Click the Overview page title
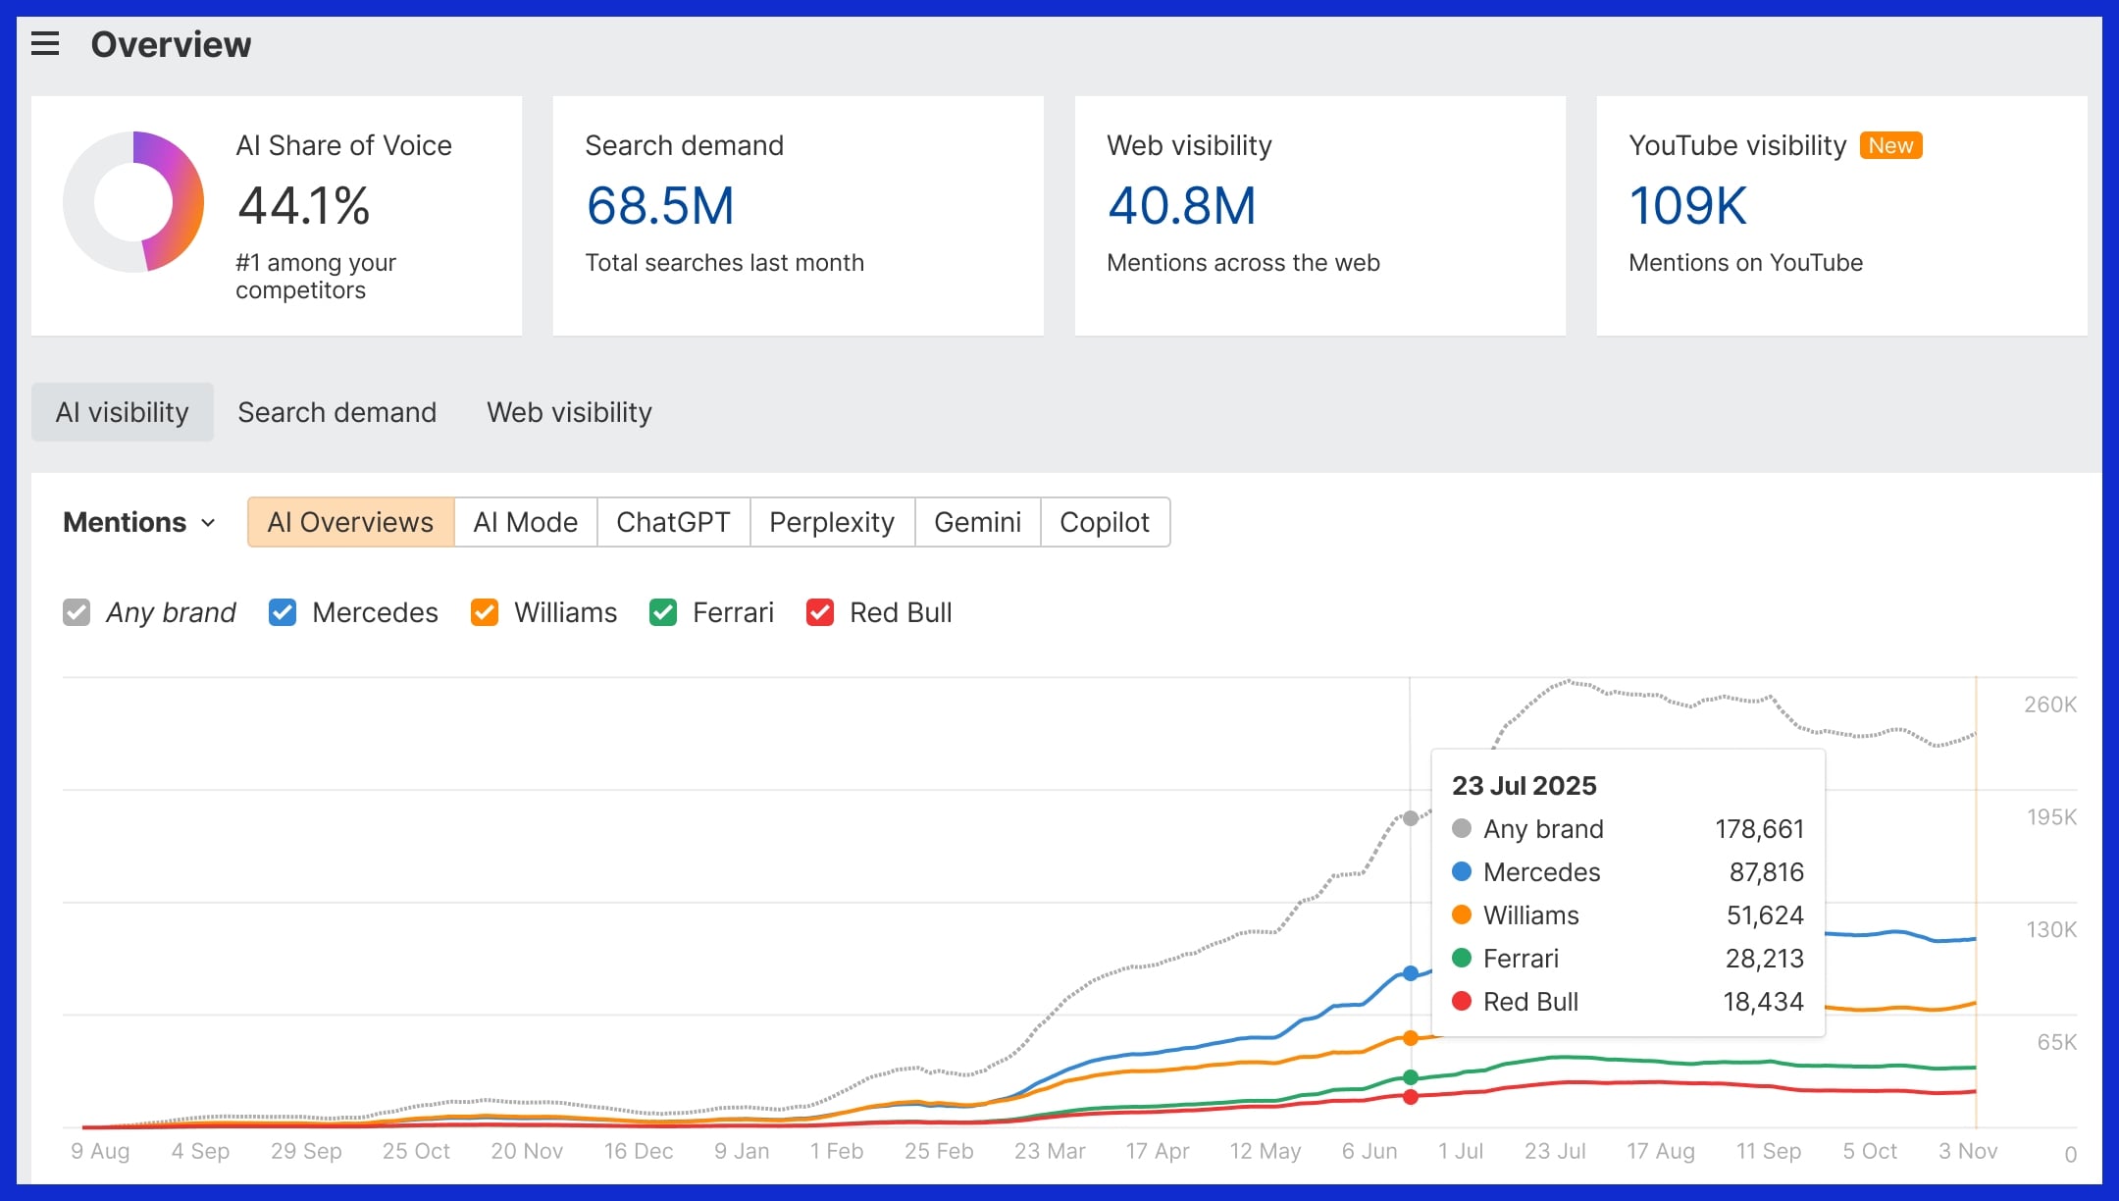2119x1201 pixels. (172, 44)
